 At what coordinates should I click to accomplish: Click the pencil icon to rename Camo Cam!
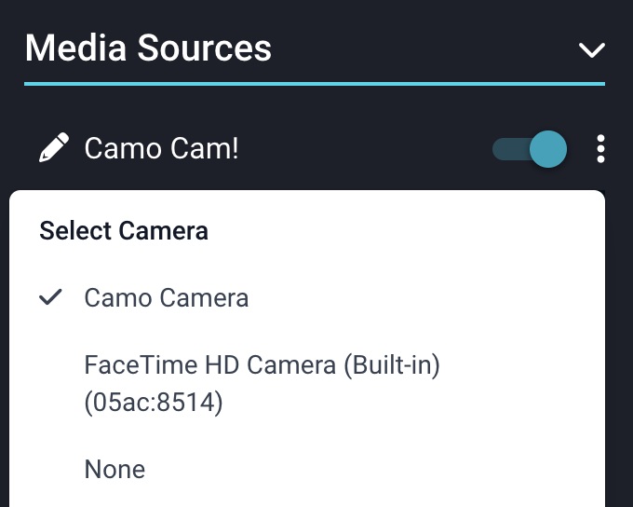[54, 148]
